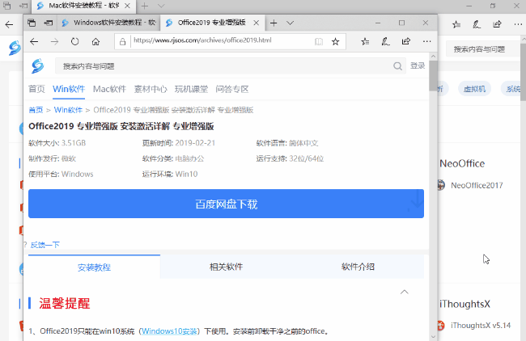Click 百度网盘下载 download button
Image resolution: width=526 pixels, height=341 pixels.
click(226, 204)
